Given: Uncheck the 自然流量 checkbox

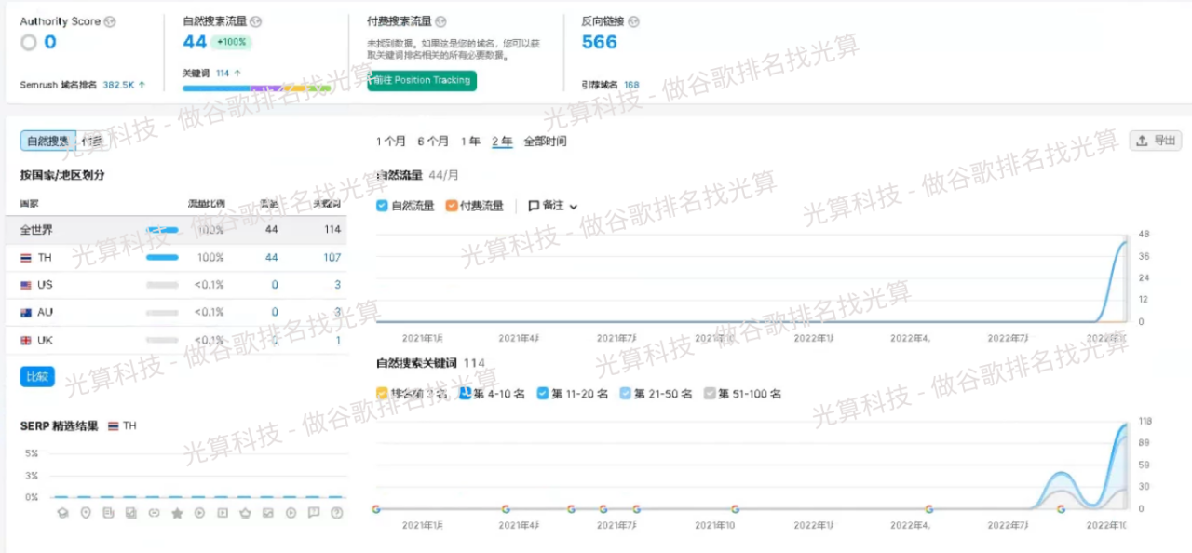Looking at the screenshot, I should click(x=382, y=206).
